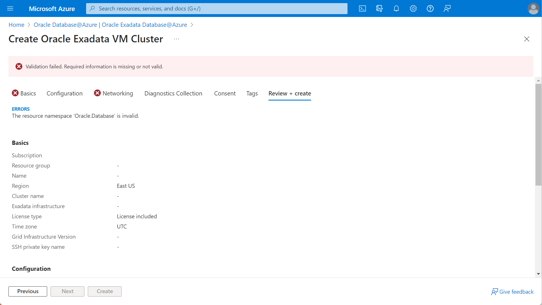Open Azure Cloud Shell terminal
542x305 pixels.
[x=362, y=8]
